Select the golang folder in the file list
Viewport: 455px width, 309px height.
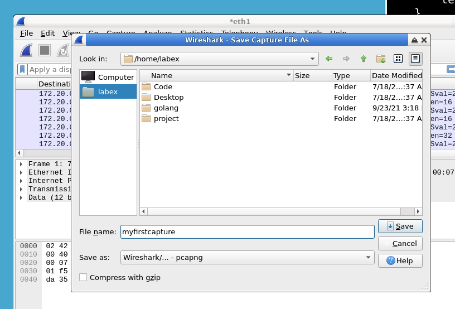point(166,108)
